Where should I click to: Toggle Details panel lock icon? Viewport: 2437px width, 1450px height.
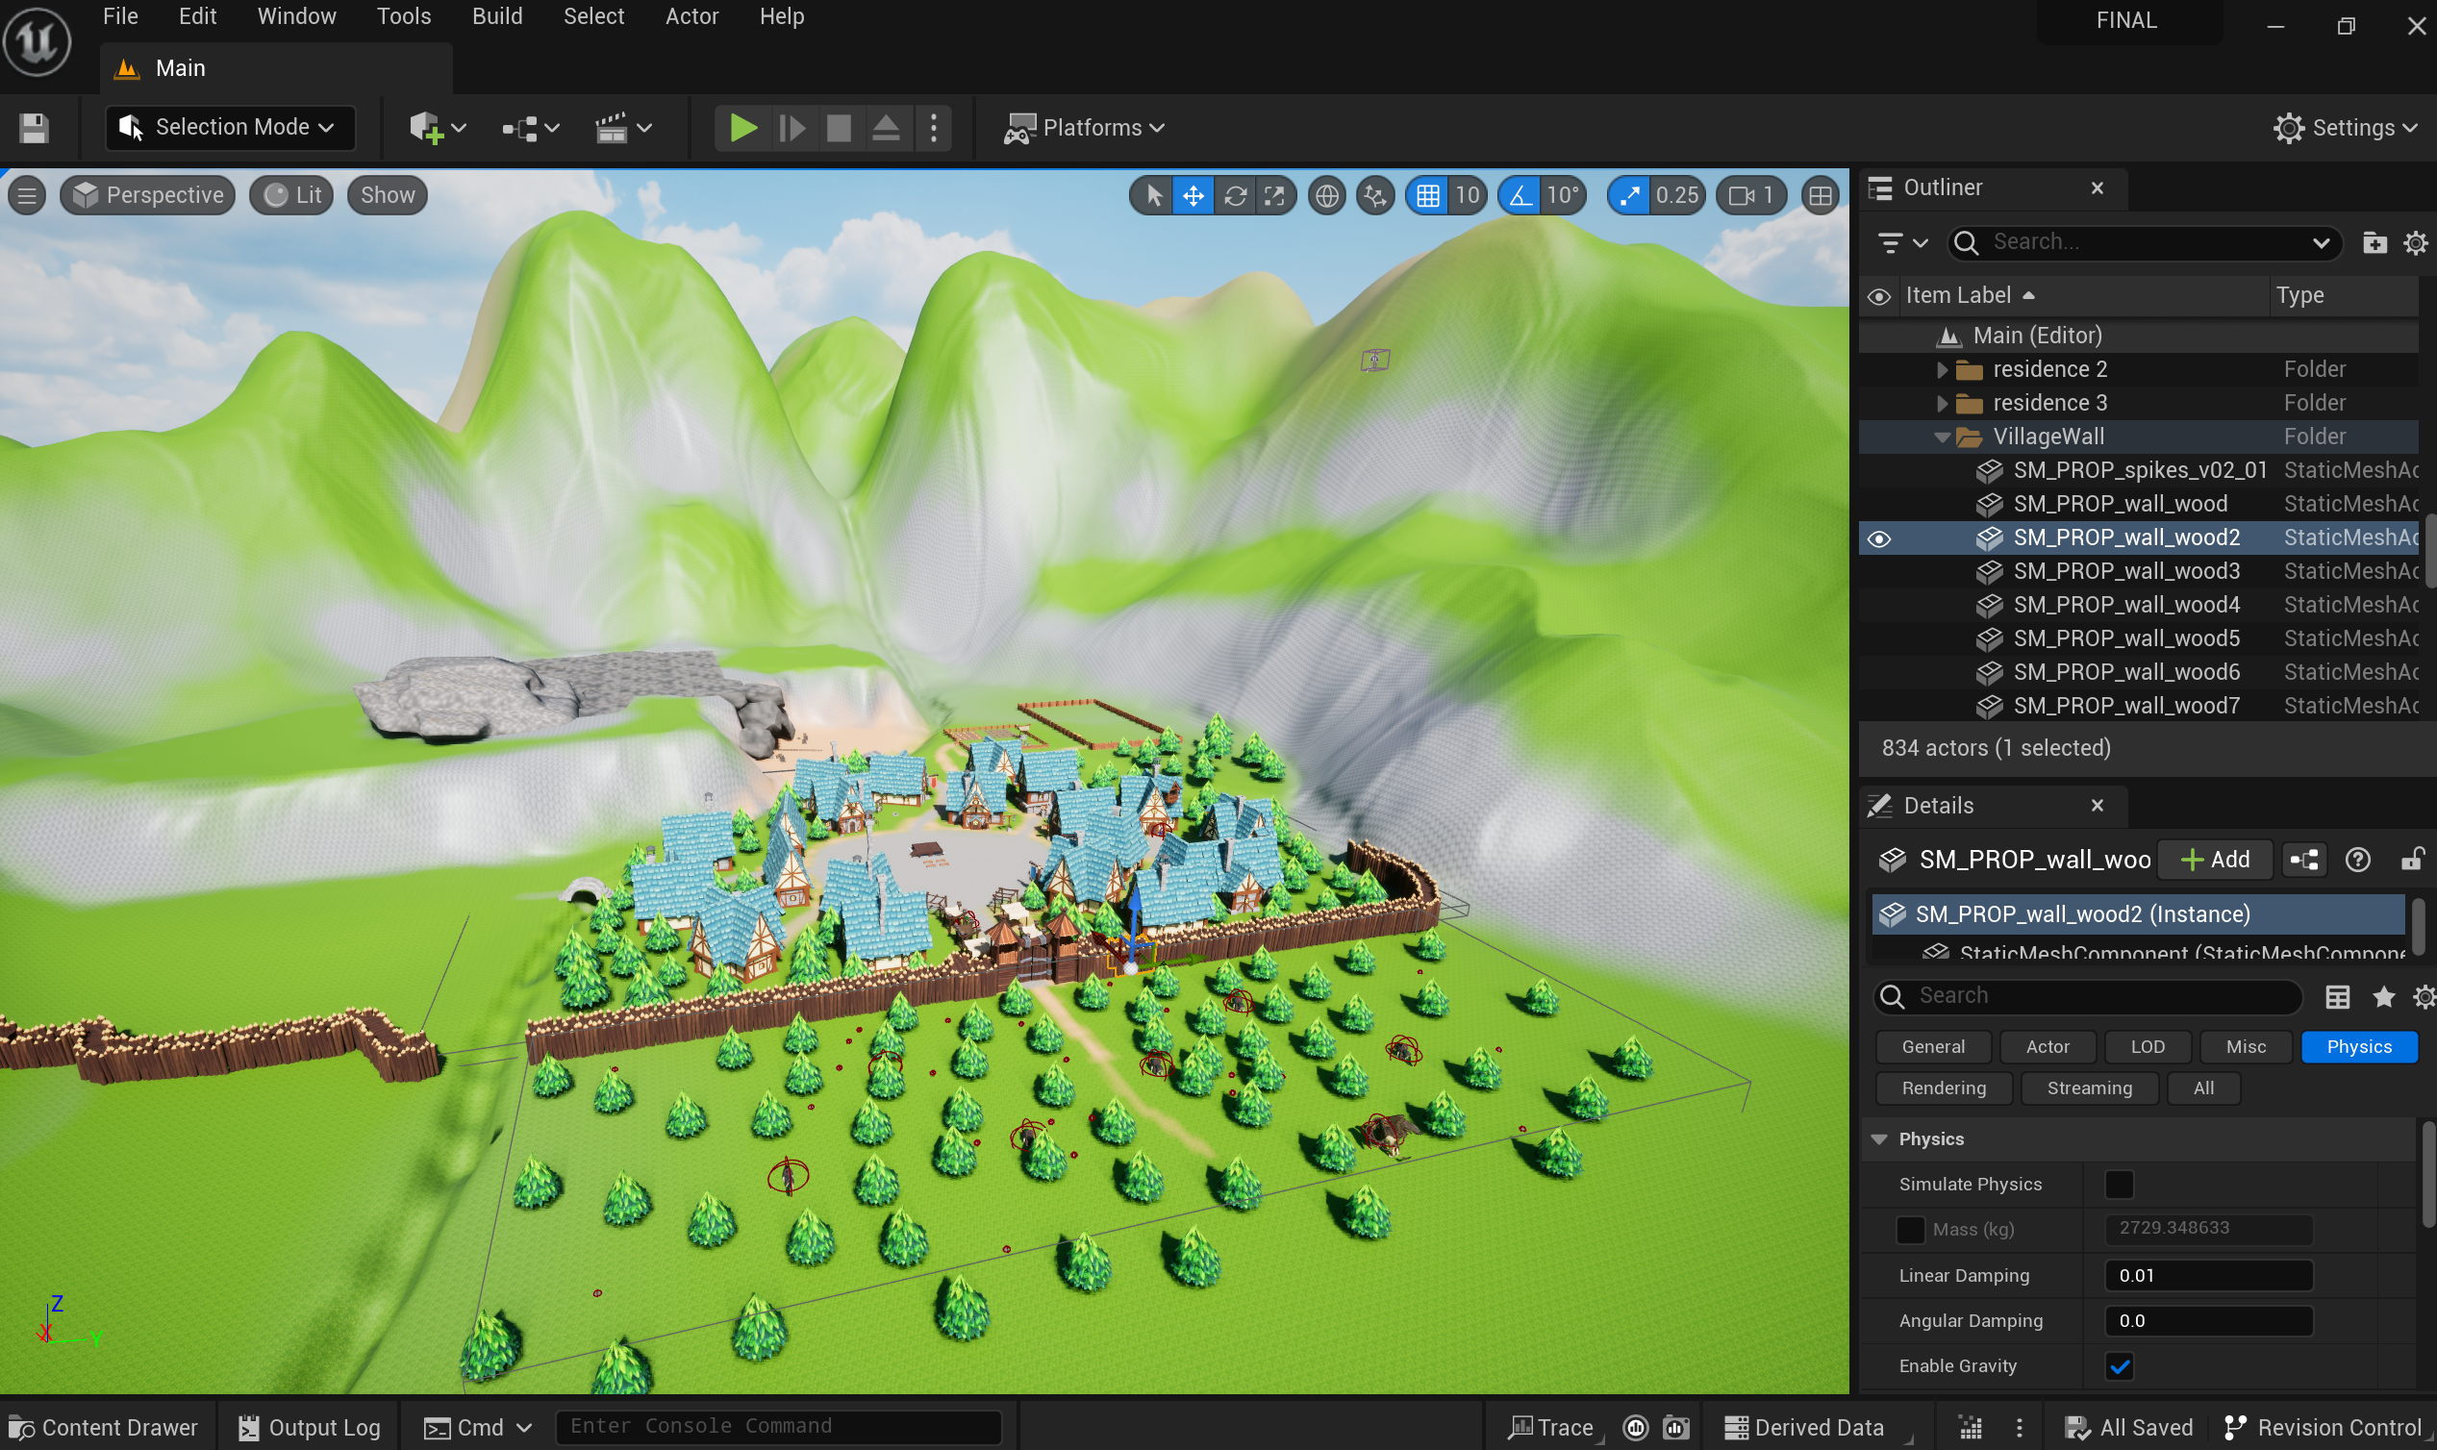2412,860
